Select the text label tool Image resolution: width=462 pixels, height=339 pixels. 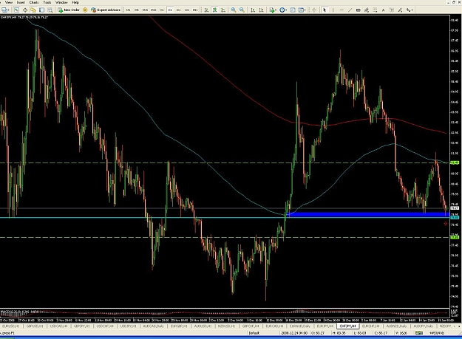coord(392,10)
